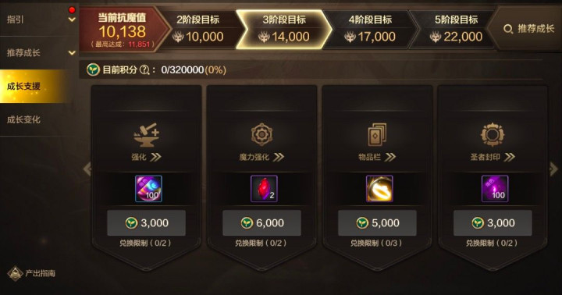Image resolution: width=562 pixels, height=295 pixels.
Task: Show previous reward cards with left arrow
Action: click(x=87, y=169)
